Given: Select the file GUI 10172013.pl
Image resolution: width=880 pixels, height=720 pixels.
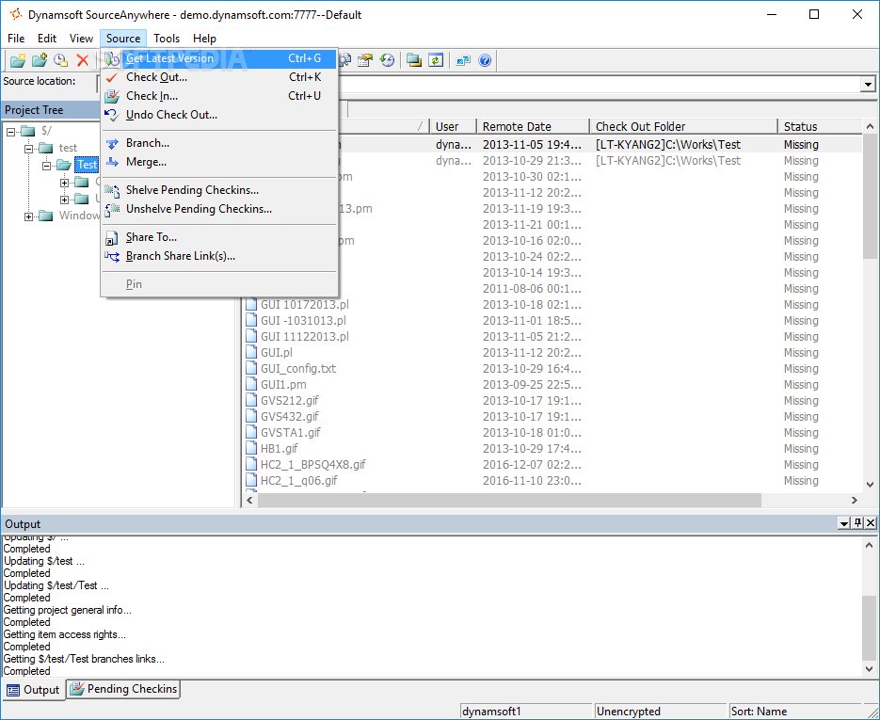Looking at the screenshot, I should coord(305,305).
